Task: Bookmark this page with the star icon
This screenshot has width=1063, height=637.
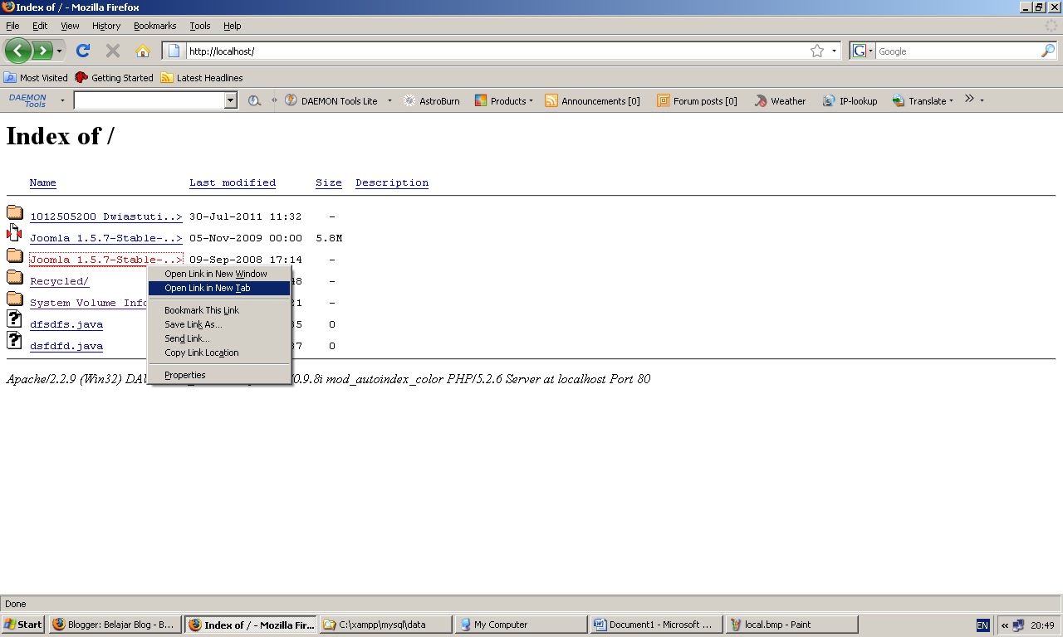Action: pos(817,51)
